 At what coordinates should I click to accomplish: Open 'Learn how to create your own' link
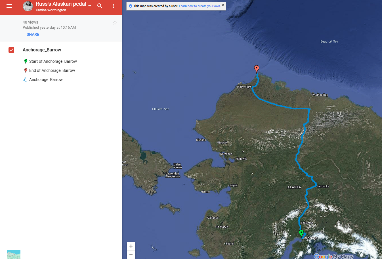[200, 6]
